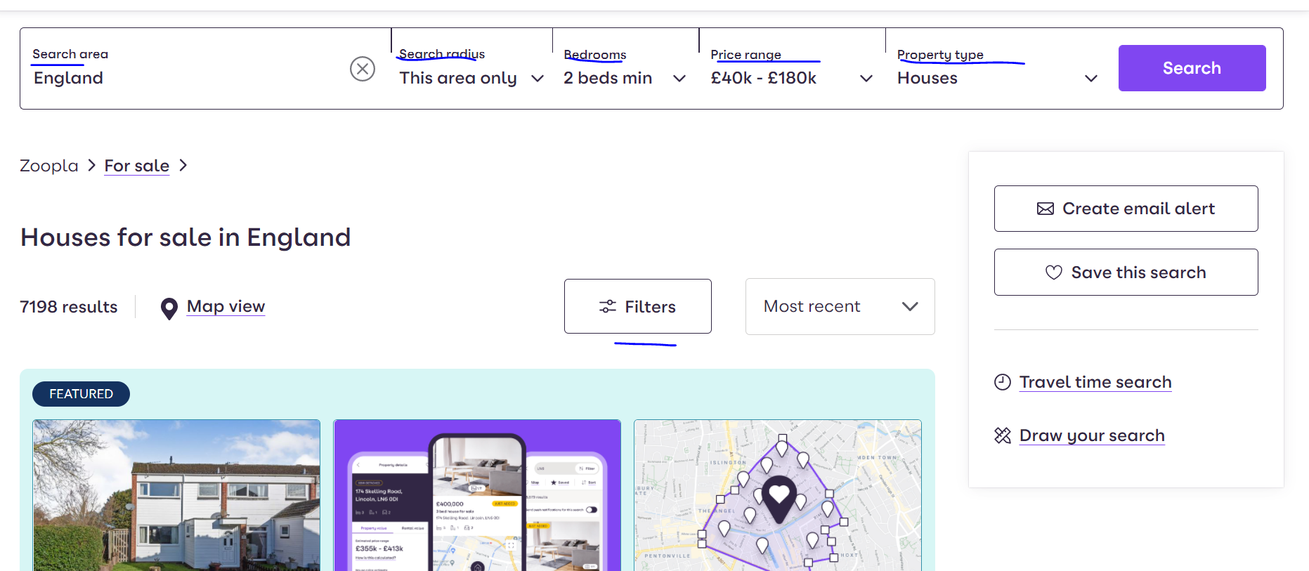Open the For sale breadcrumb link
The image size is (1309, 571).
point(137,166)
